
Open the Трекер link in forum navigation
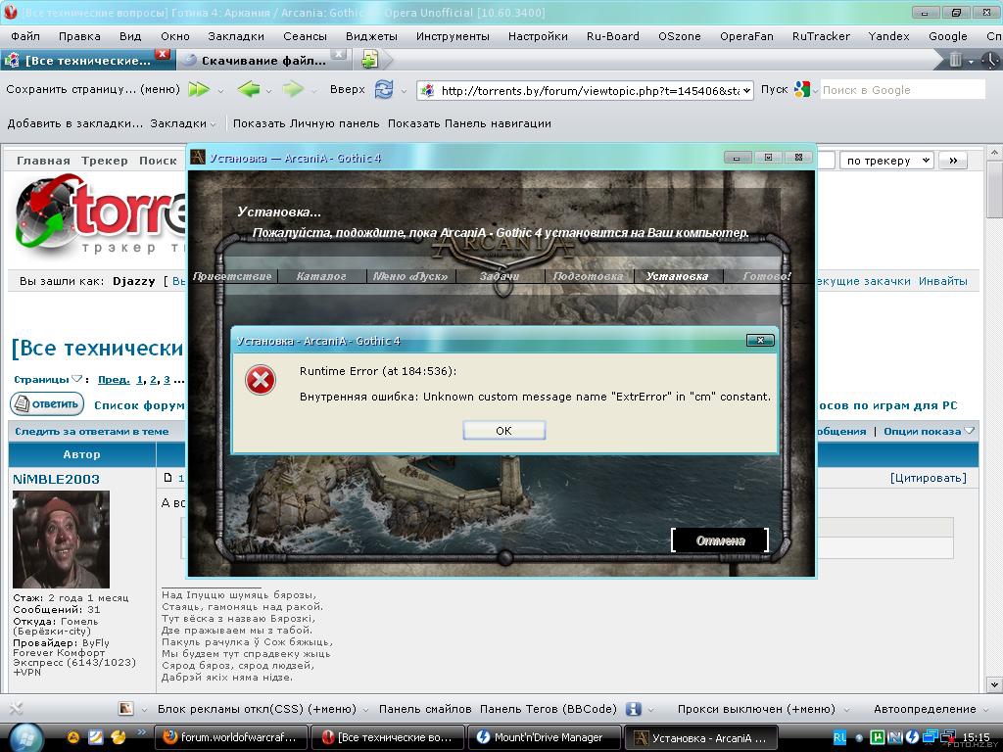104,161
